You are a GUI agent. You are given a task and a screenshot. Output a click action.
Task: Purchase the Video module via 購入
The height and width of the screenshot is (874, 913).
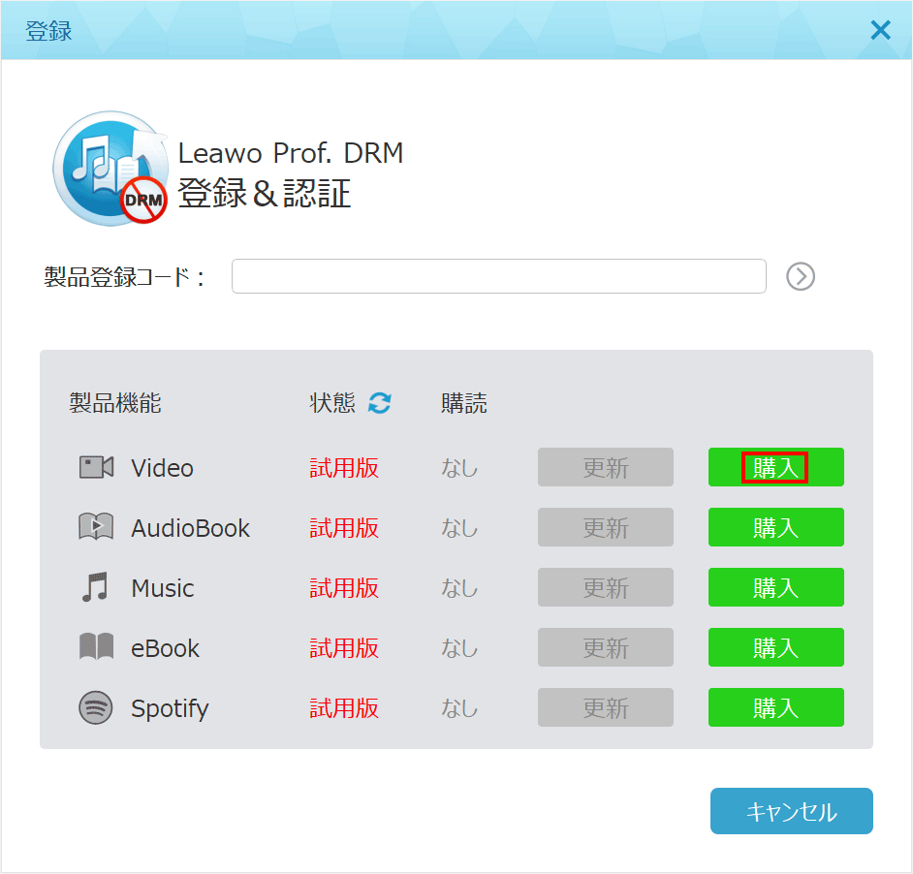point(776,467)
